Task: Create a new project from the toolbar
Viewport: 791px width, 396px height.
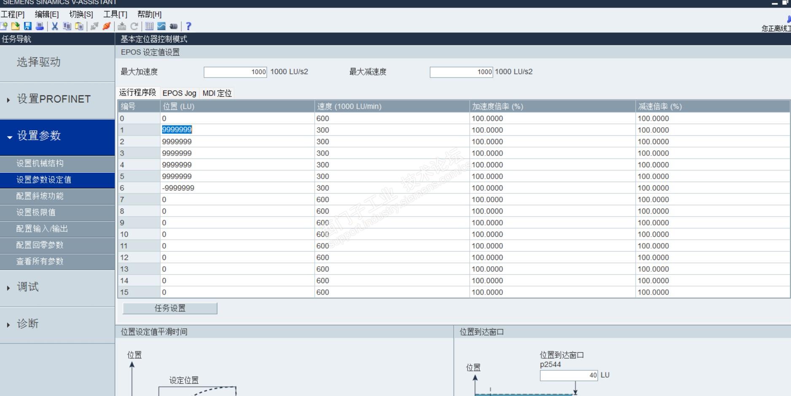Action: [x=4, y=26]
